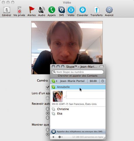Open the Avancé gear preferences
Image resolution: width=134 pixels, height=141 pixels.
[109, 11]
